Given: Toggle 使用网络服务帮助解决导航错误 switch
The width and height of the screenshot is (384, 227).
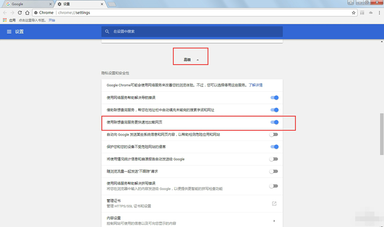Looking at the screenshot, I should tap(274, 98).
